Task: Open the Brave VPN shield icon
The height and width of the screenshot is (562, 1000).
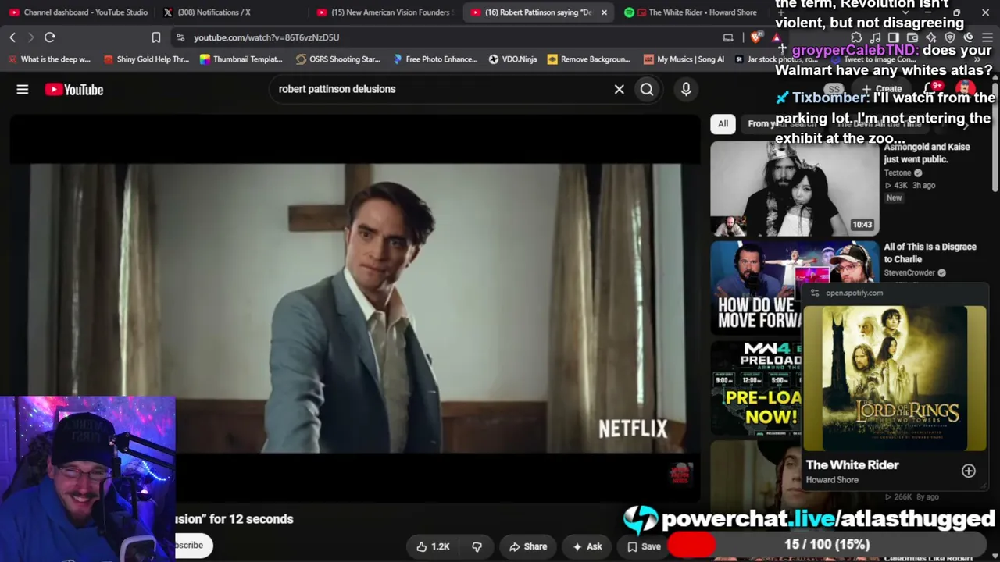Action: (950, 37)
